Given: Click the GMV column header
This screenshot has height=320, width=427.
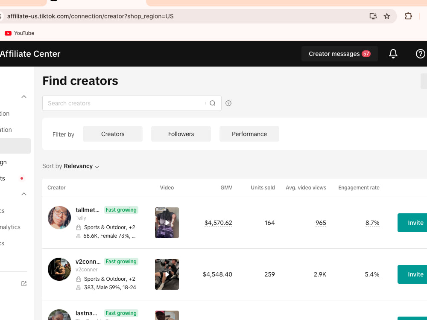Looking at the screenshot, I should click(x=226, y=187).
